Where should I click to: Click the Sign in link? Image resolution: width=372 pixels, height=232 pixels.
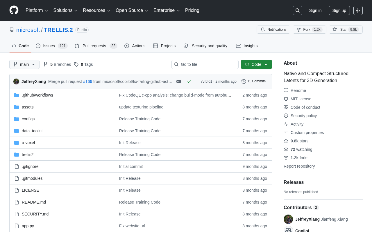coord(315,10)
